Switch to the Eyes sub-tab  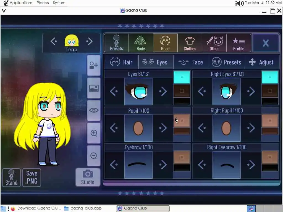(156, 62)
